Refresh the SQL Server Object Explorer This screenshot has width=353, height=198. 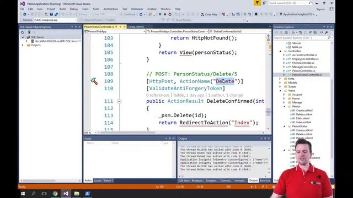point(22,32)
